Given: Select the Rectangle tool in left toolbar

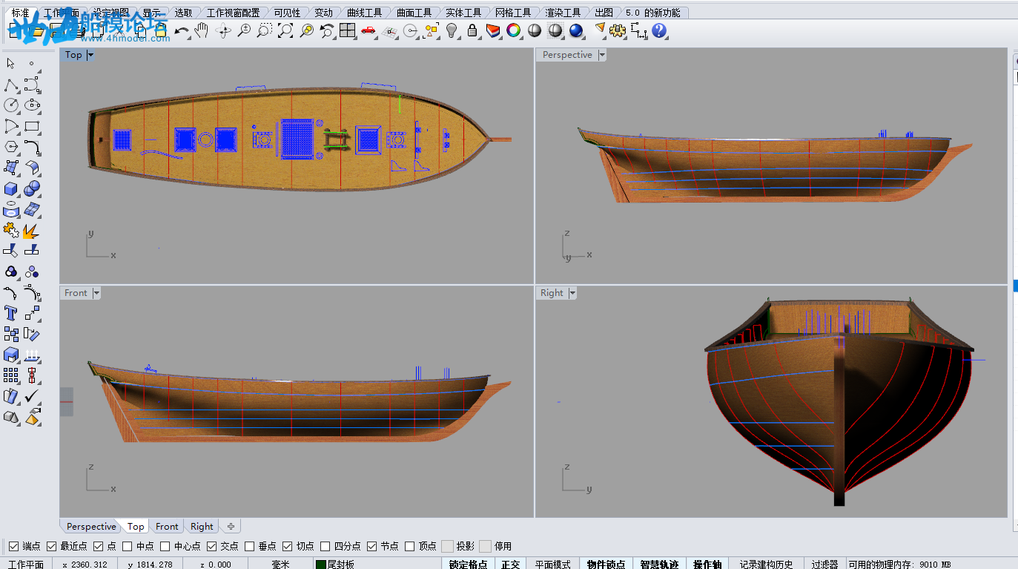Looking at the screenshot, I should 32,126.
